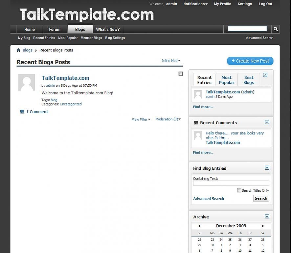The height and width of the screenshot is (253, 291).
Task: Open Blog Settings submenu link
Action: click(115, 38)
